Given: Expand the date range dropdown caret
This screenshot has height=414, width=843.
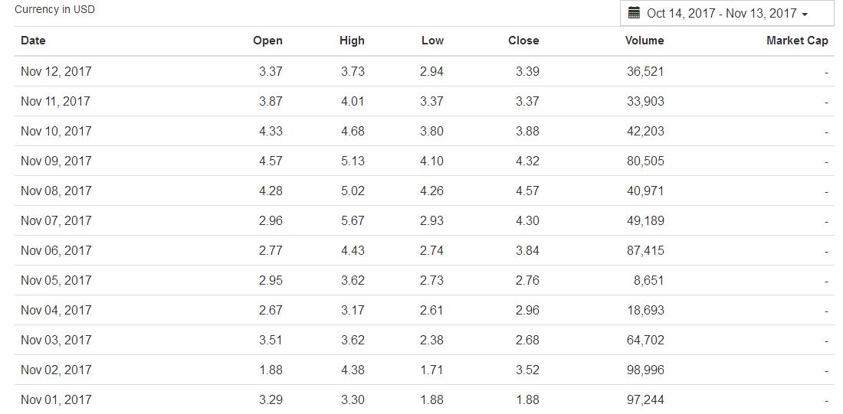Looking at the screenshot, I should point(804,15).
